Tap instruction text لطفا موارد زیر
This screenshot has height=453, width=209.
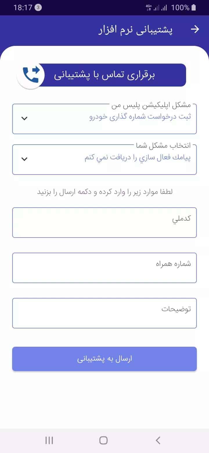(x=105, y=192)
